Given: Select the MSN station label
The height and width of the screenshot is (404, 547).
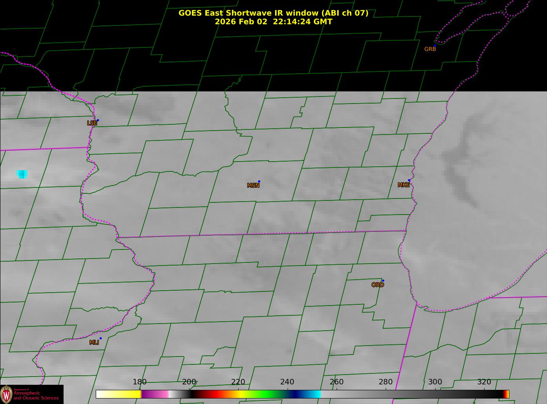Looking at the screenshot, I should point(253,186).
